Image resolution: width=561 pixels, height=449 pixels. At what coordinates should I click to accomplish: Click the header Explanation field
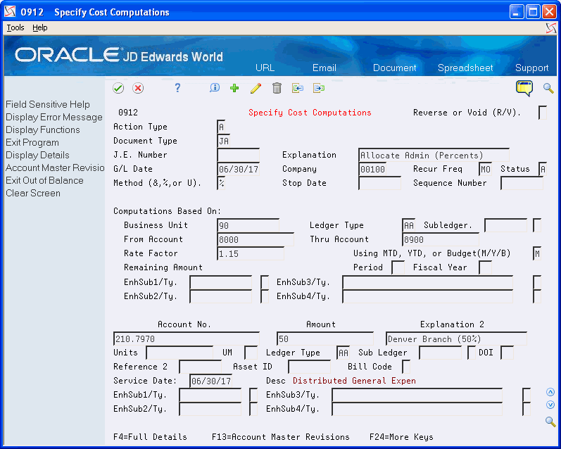[x=434, y=155]
